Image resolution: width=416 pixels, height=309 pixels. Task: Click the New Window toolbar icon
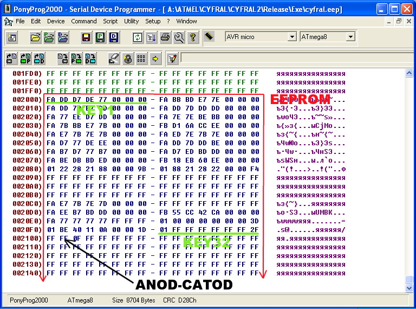12,37
